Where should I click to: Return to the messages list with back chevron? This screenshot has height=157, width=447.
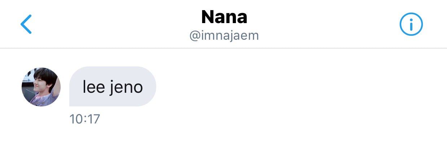26,24
